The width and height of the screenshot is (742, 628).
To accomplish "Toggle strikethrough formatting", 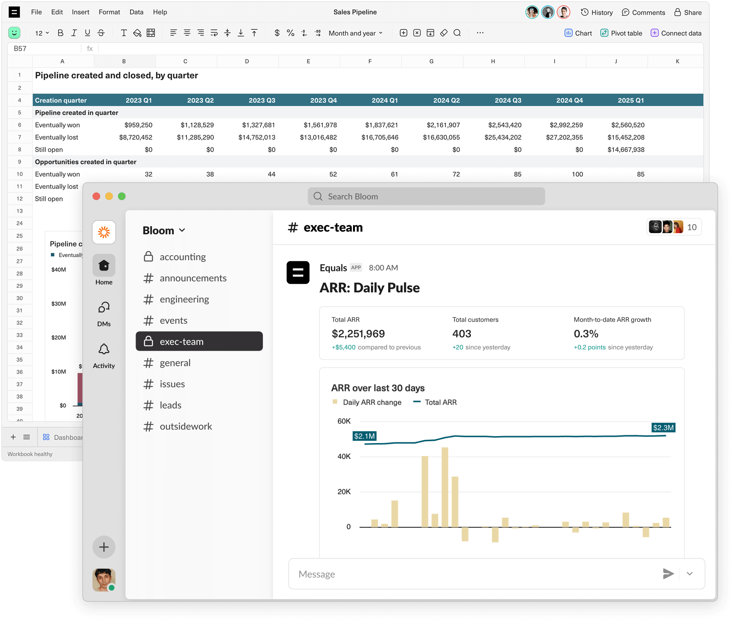I will pos(101,33).
